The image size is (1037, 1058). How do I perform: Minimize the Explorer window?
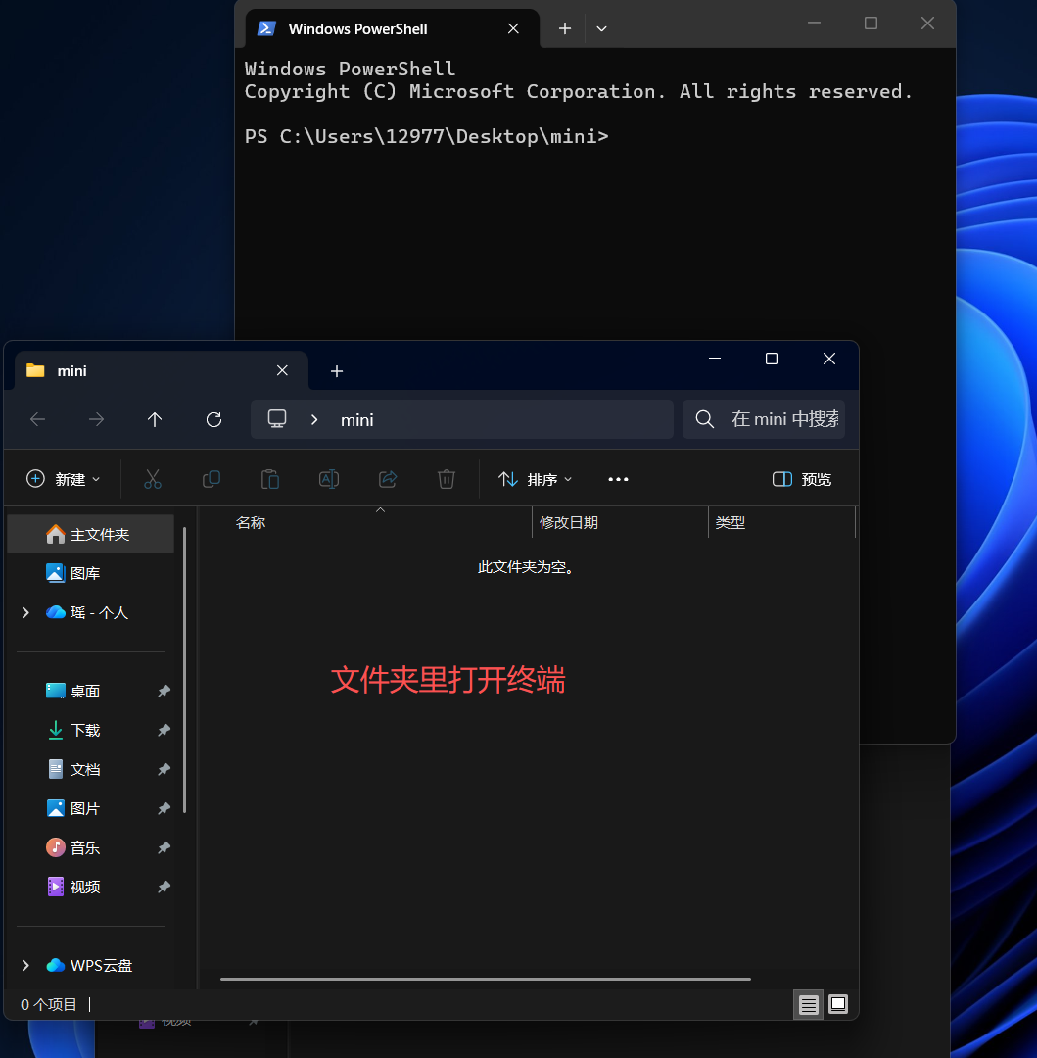pyautogui.click(x=715, y=359)
